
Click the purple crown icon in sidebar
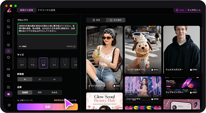9,94
